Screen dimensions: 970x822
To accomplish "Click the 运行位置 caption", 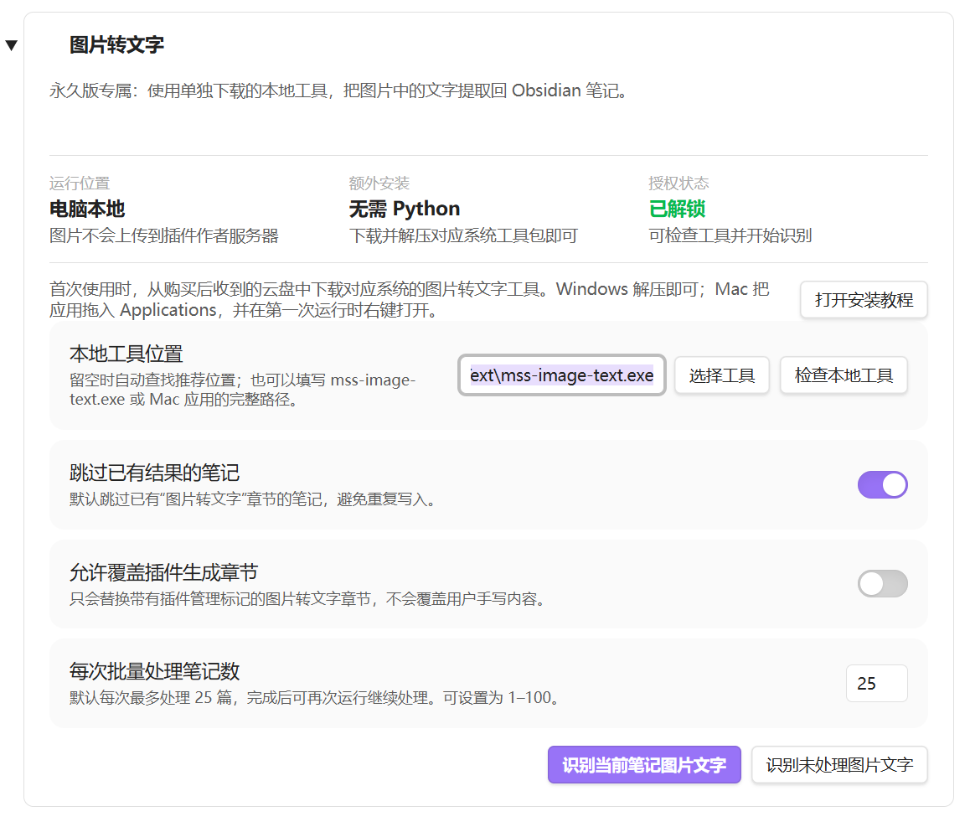I will click(x=80, y=184).
